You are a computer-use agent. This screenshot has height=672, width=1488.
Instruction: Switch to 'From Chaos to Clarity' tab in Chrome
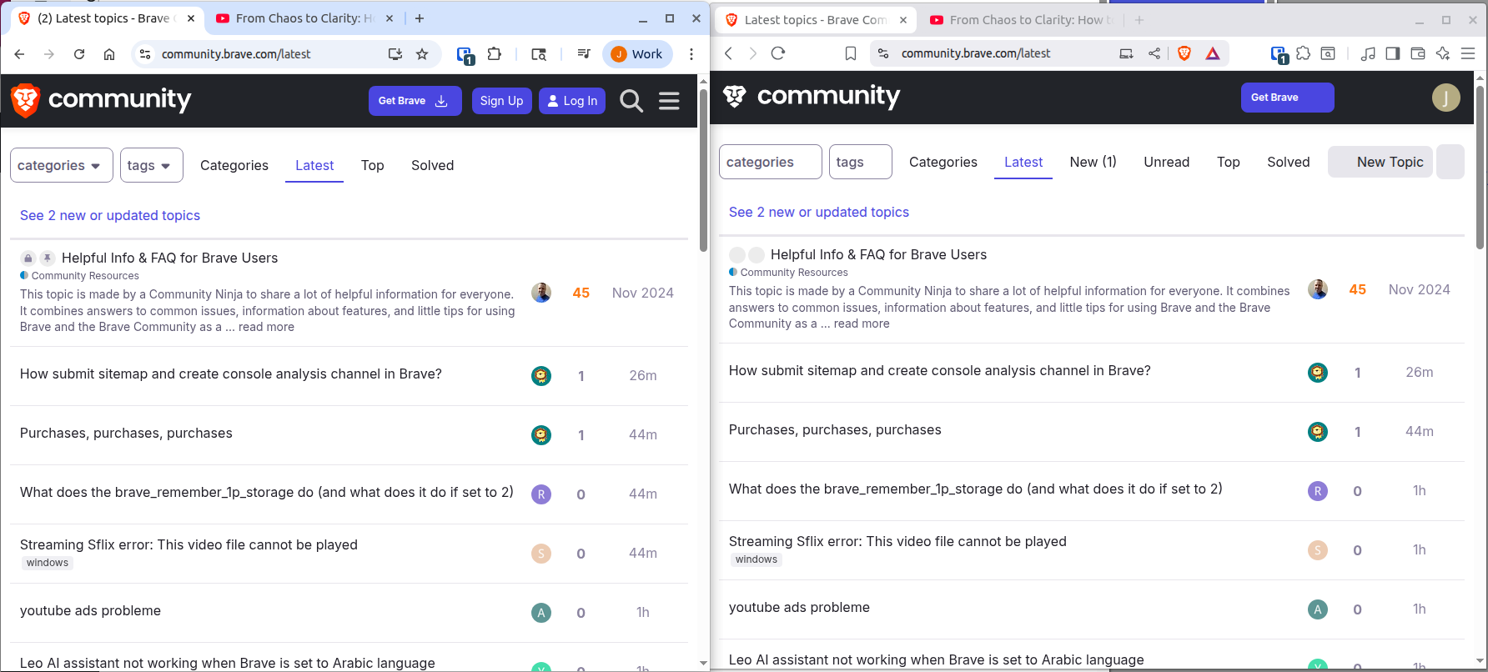(x=304, y=18)
